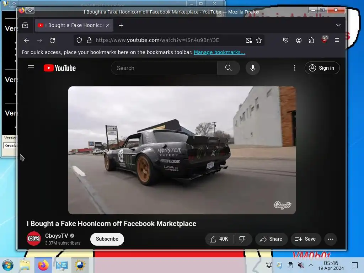Focus the YouTube Search box
364x273 pixels.
(x=164, y=68)
